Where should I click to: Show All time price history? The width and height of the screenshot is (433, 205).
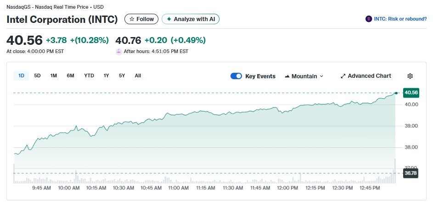[x=138, y=76]
